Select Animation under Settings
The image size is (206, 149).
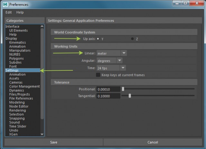click(x=17, y=74)
